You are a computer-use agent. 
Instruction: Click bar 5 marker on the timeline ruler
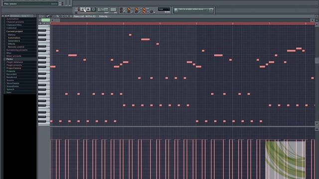[196, 23]
